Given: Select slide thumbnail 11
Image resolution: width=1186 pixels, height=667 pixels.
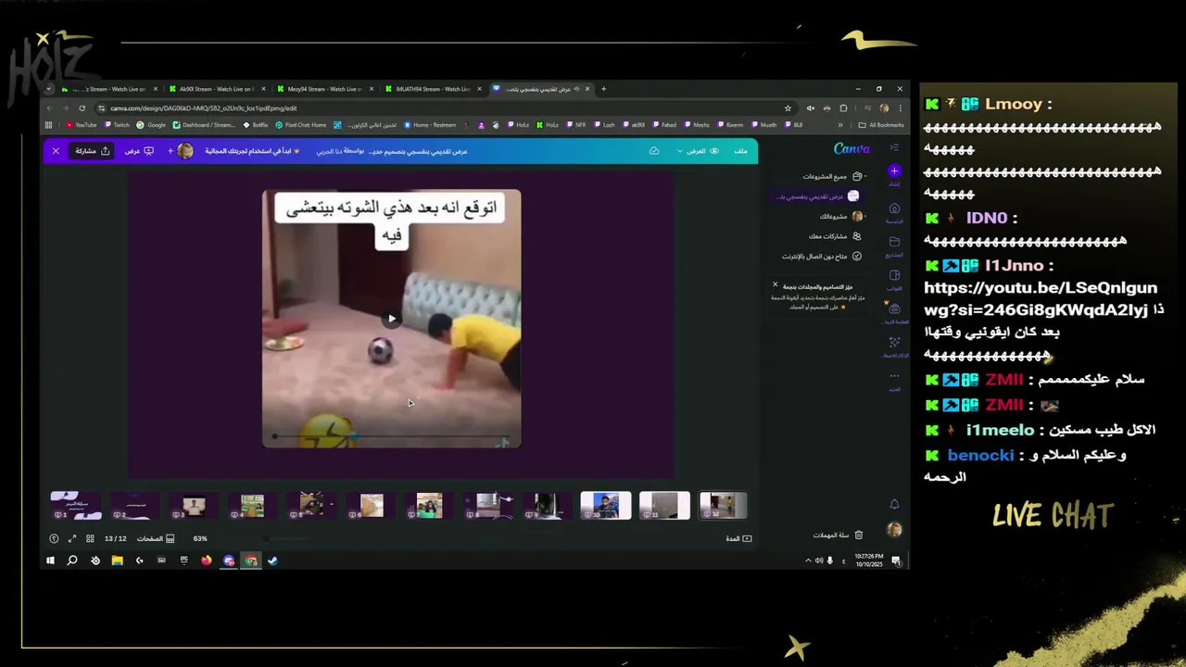Looking at the screenshot, I should pyautogui.click(x=664, y=505).
